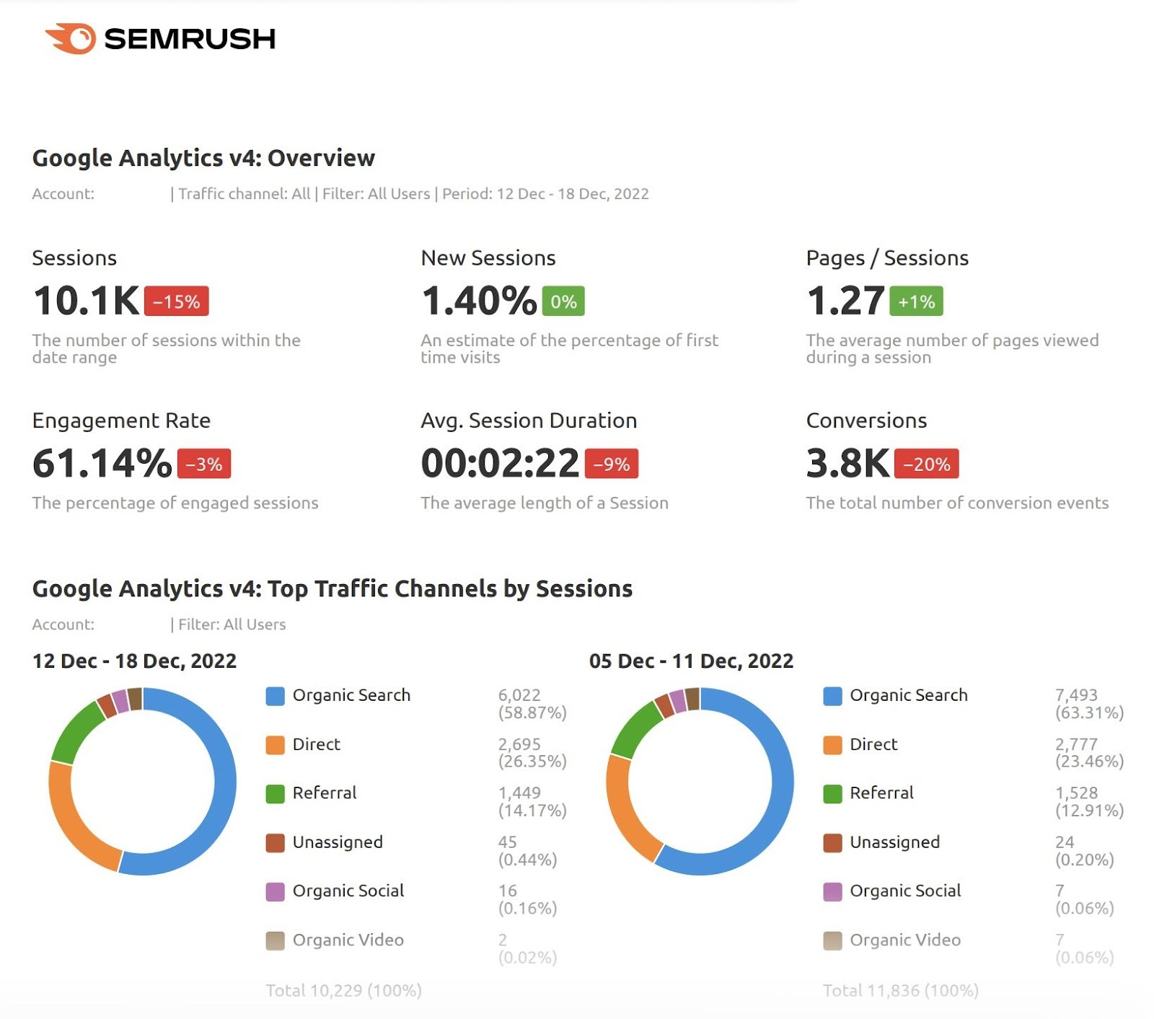Image resolution: width=1154 pixels, height=1019 pixels.
Task: Open the Traffic channel: All filter
Action: (x=245, y=194)
